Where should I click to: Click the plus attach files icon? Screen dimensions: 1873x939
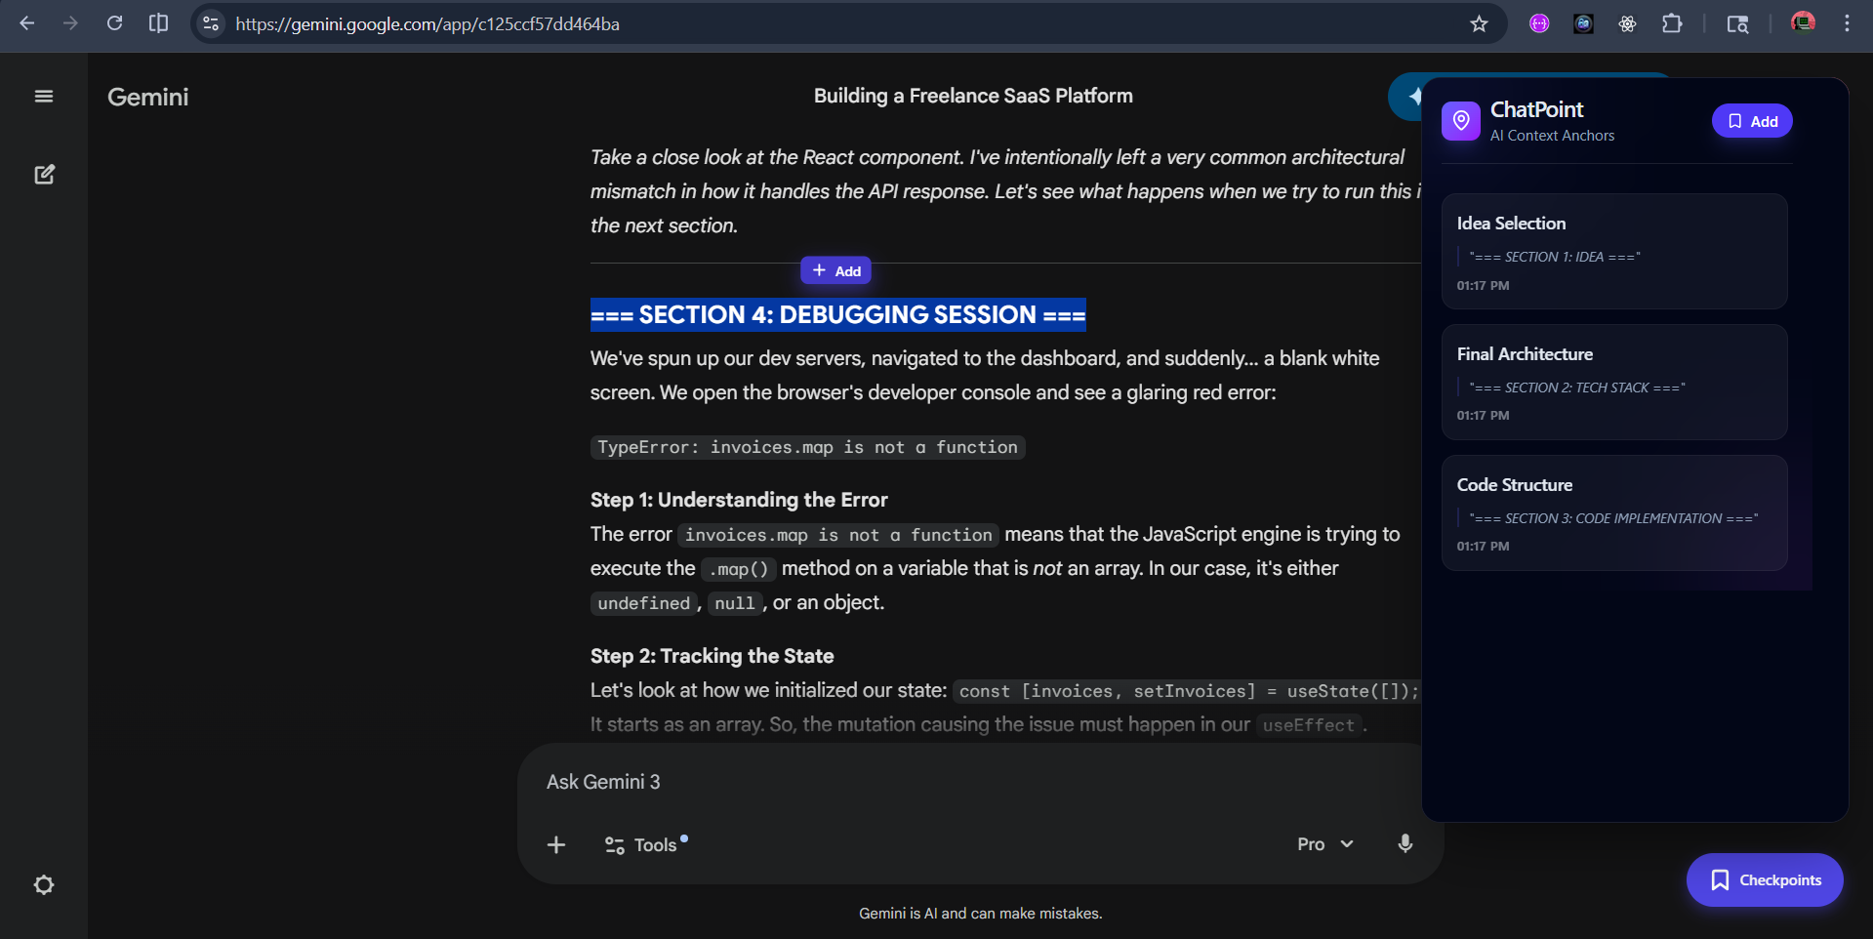556,845
